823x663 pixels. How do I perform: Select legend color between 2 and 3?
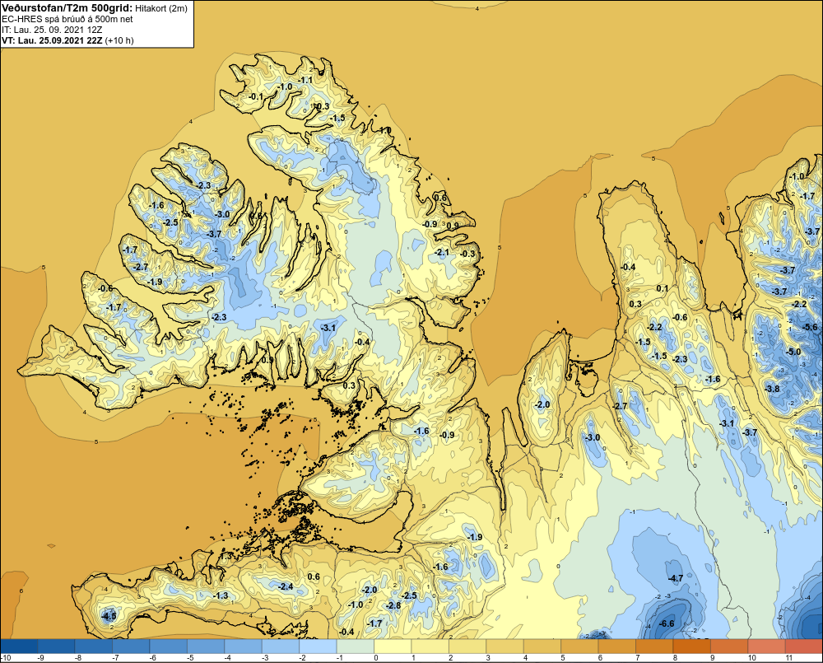tap(467, 646)
